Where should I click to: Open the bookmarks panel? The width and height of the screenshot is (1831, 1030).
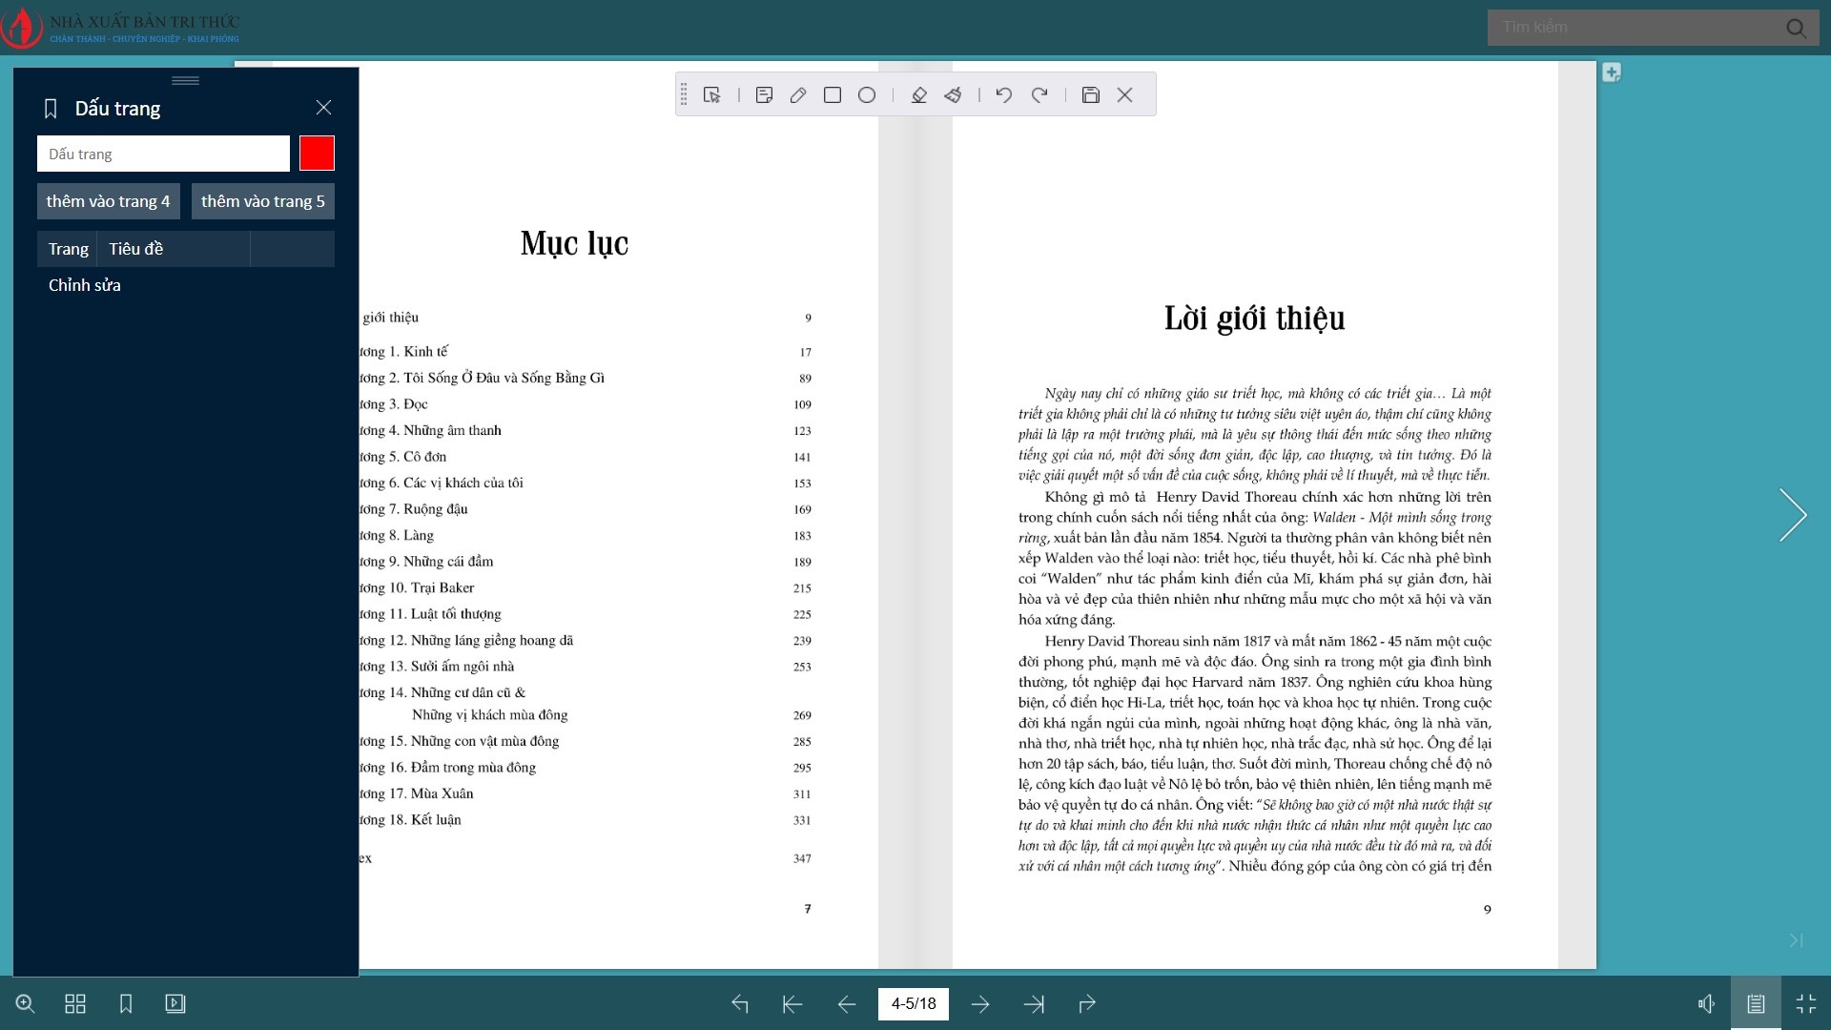pyautogui.click(x=125, y=1003)
